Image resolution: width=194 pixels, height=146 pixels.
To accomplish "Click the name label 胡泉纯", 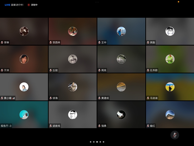I will (x=56, y=126).
